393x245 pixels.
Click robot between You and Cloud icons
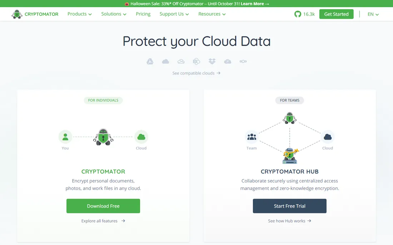pyautogui.click(x=103, y=137)
